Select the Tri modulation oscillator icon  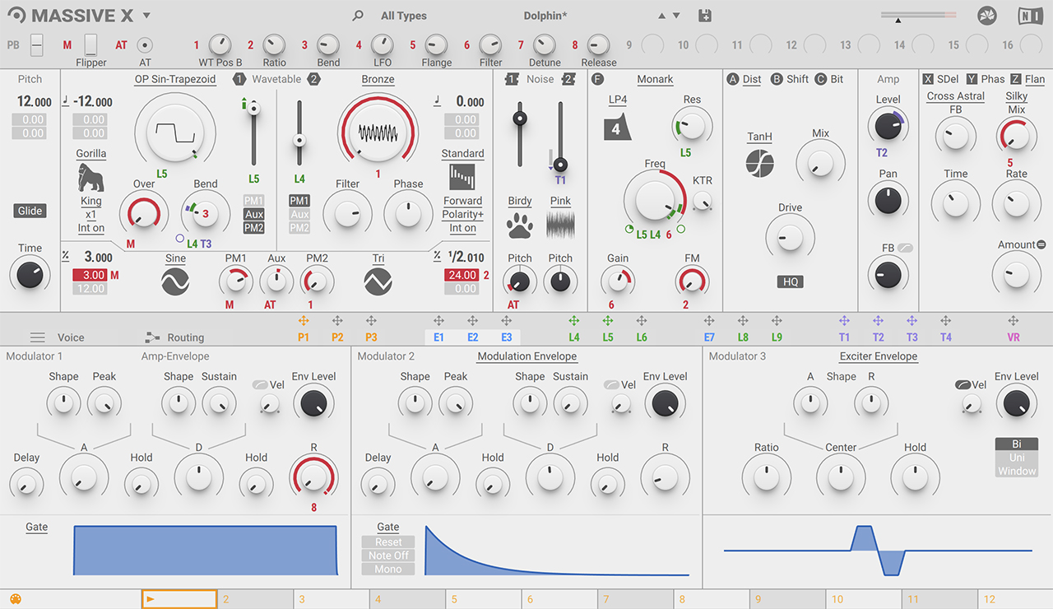(378, 283)
